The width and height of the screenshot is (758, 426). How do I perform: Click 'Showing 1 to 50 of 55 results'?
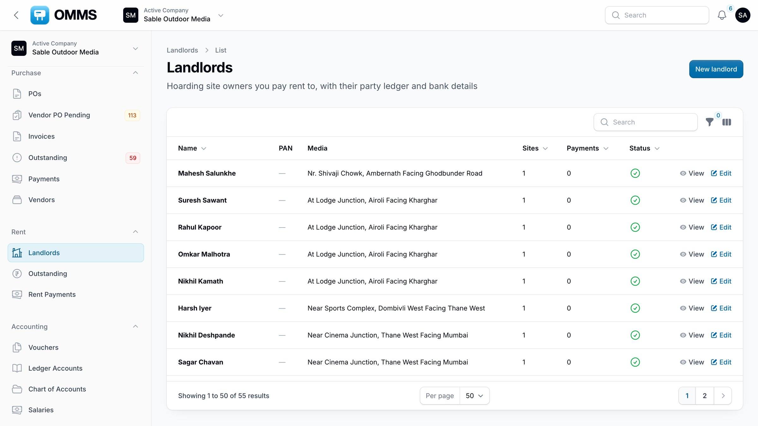click(x=224, y=396)
